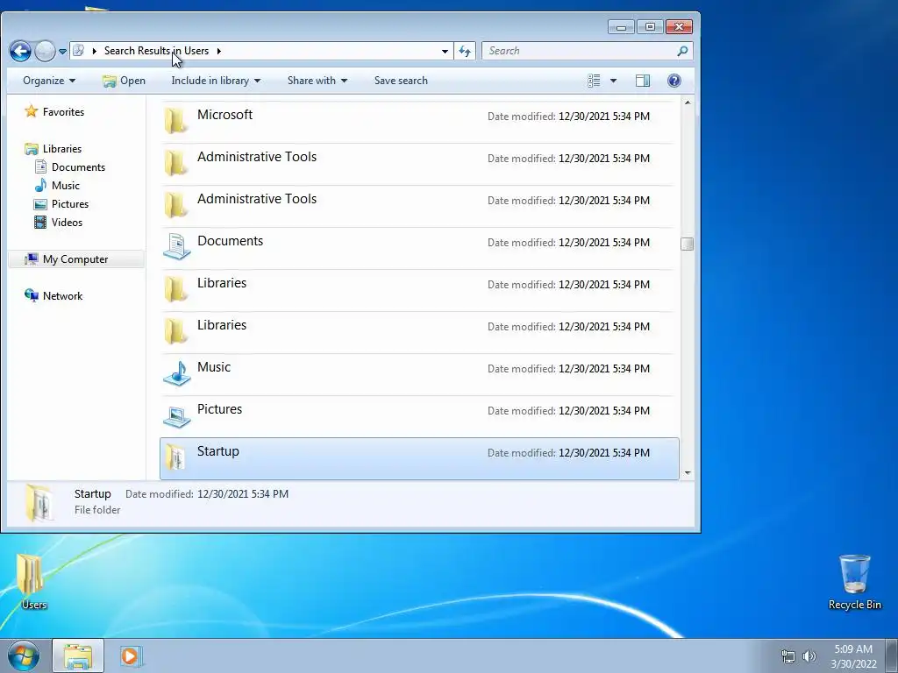
Task: Select the Users folder on desktop
Action: click(x=32, y=581)
